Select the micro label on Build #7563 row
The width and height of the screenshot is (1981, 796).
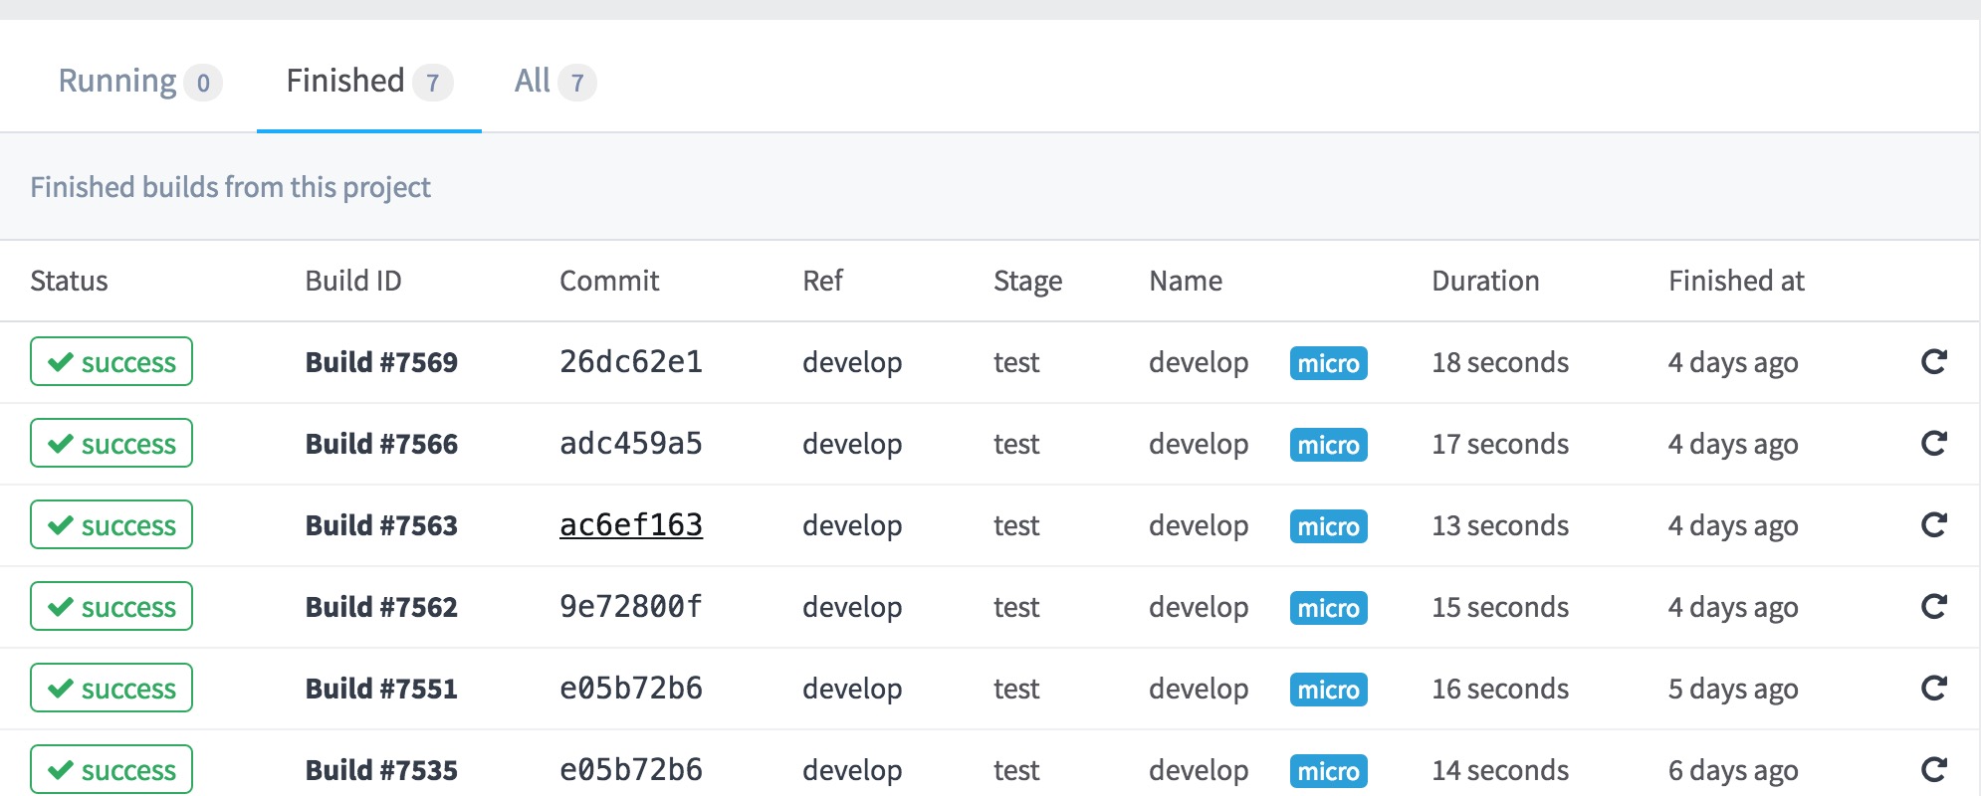1328,526
